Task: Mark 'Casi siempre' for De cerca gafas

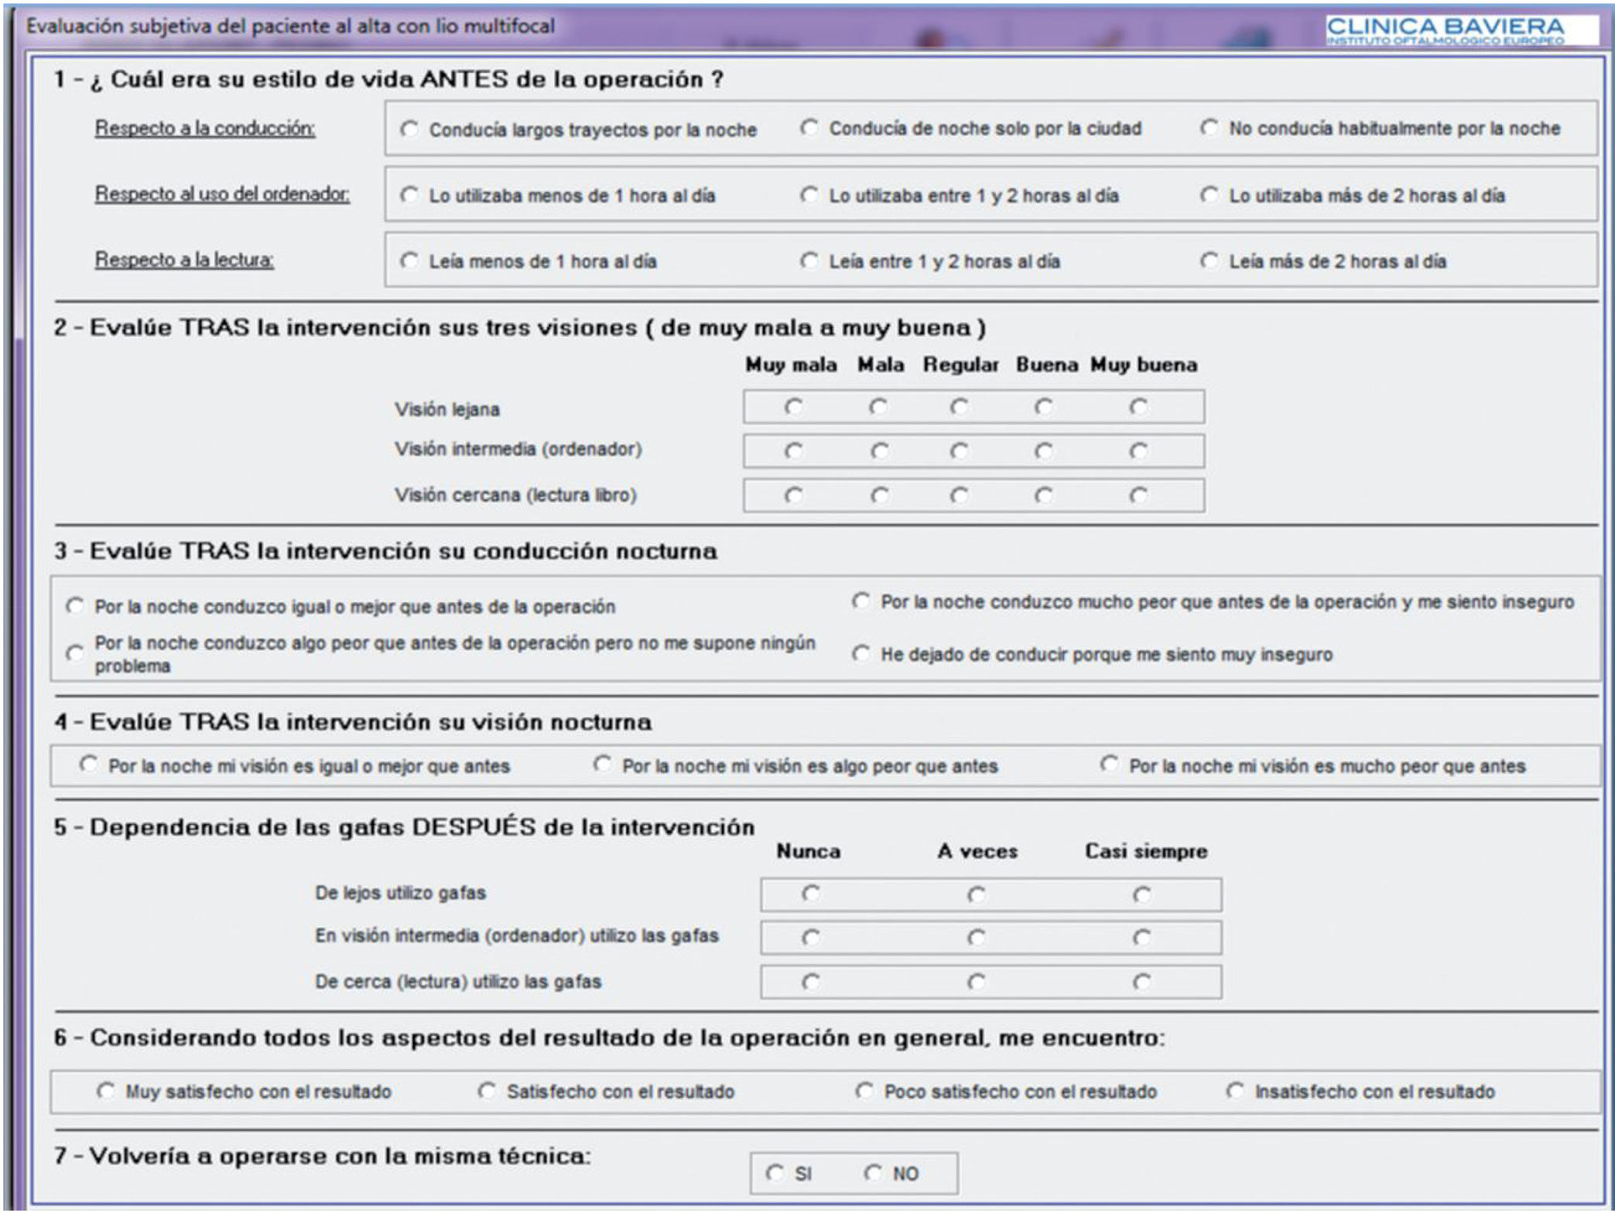Action: (x=1142, y=983)
